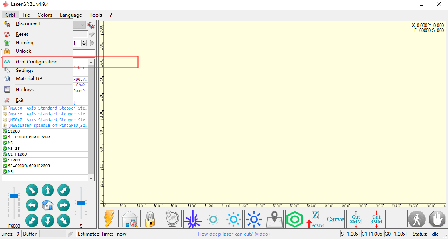The width and height of the screenshot is (448, 239).
Task: Select the green hexagon toolbar icon
Action: [295, 219]
